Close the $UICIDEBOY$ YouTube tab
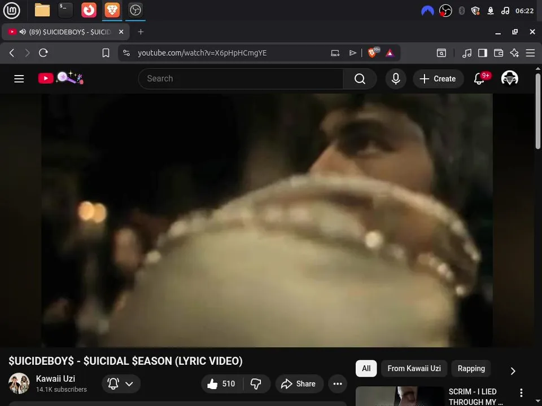Image resolution: width=542 pixels, height=406 pixels. tap(121, 32)
